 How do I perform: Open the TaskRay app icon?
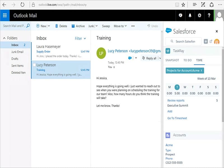point(168,51)
